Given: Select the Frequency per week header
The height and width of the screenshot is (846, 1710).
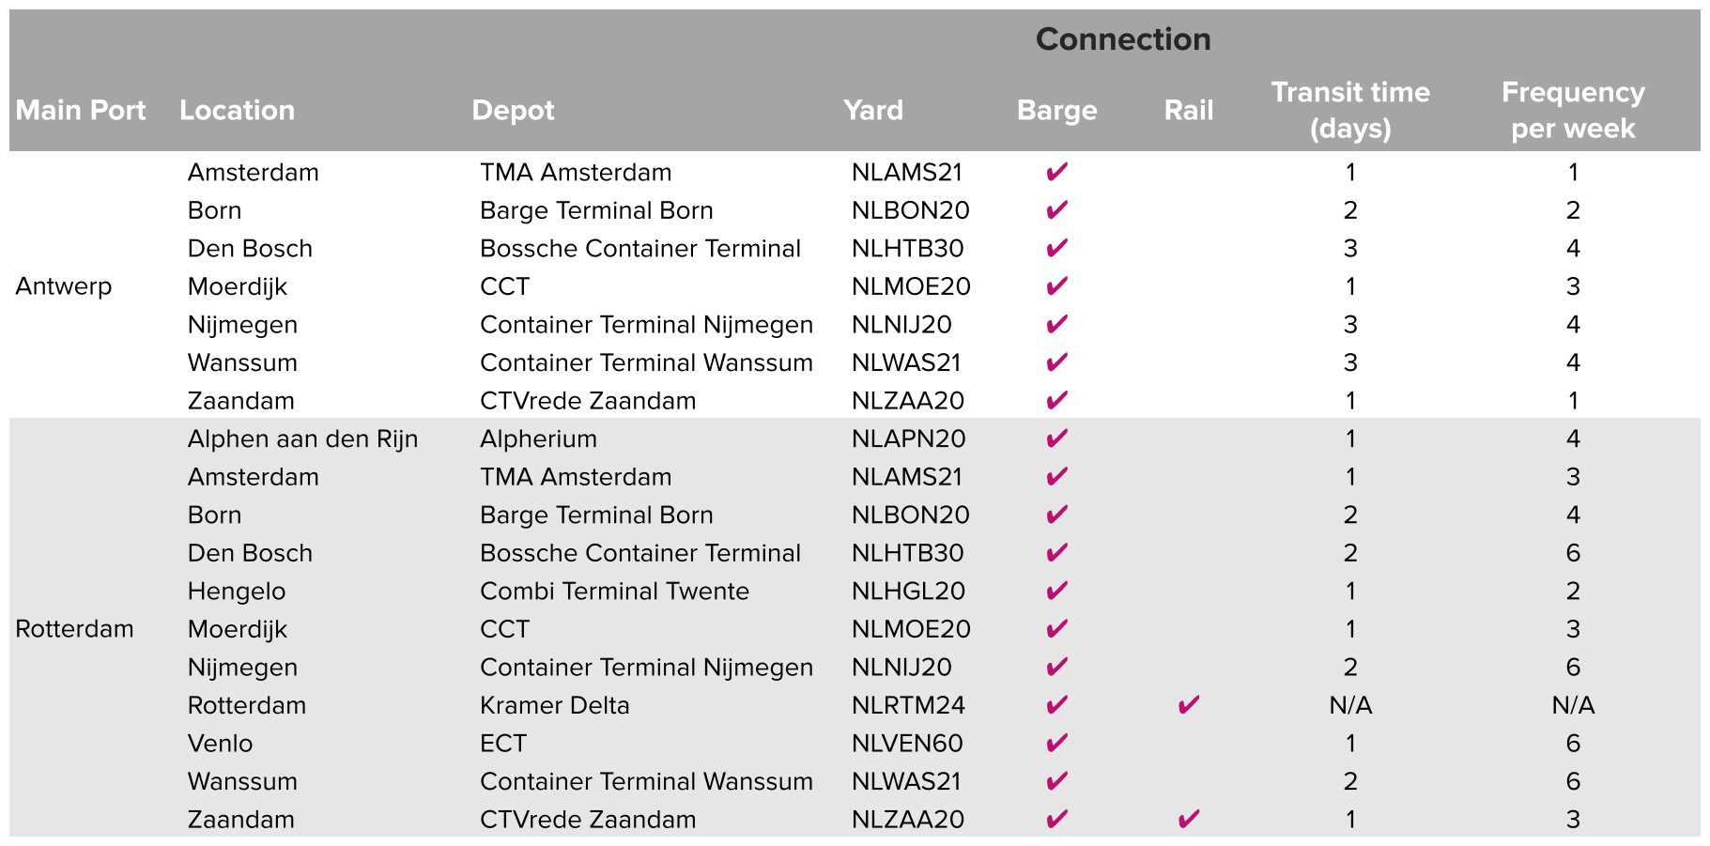Looking at the screenshot, I should point(1573,110).
